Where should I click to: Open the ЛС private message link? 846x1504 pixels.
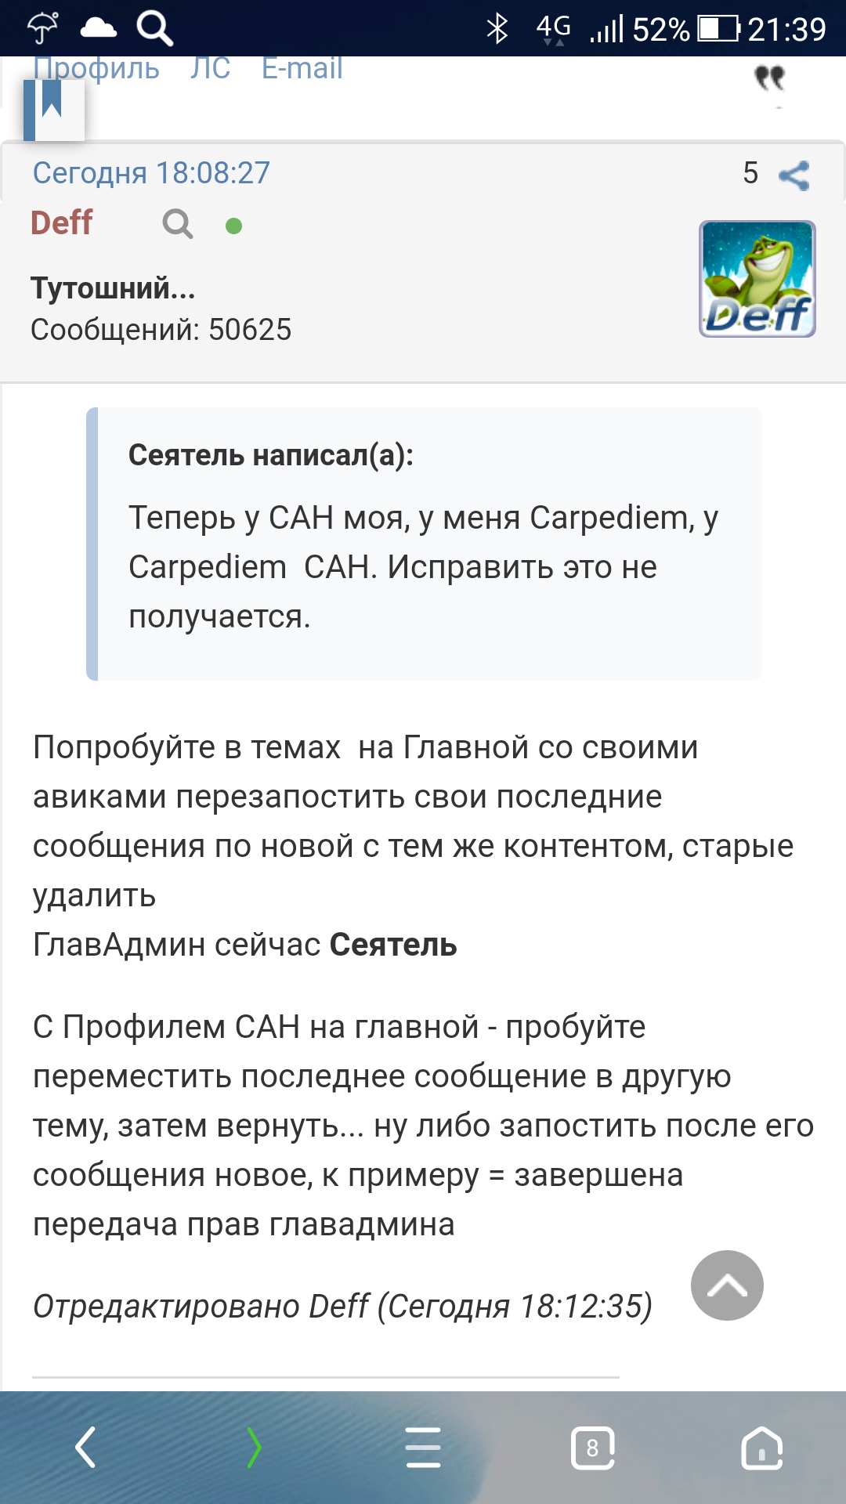211,69
